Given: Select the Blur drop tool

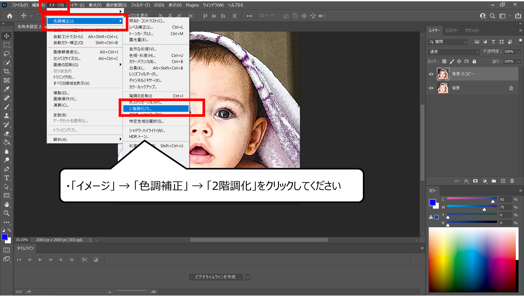Looking at the screenshot, I should (7, 151).
